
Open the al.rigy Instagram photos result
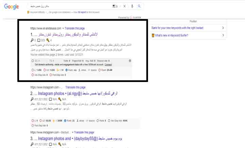tap(68, 93)
